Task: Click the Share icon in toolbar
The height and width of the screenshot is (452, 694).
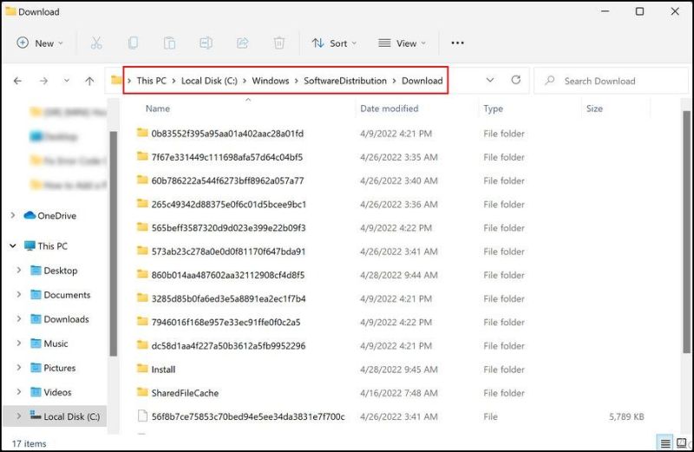Action: [242, 43]
